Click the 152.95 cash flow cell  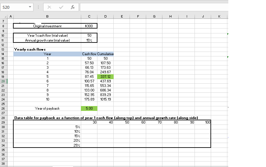[x=89, y=95]
